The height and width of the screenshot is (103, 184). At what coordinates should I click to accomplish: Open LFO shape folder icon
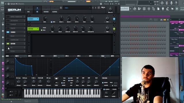[x=56, y=78]
